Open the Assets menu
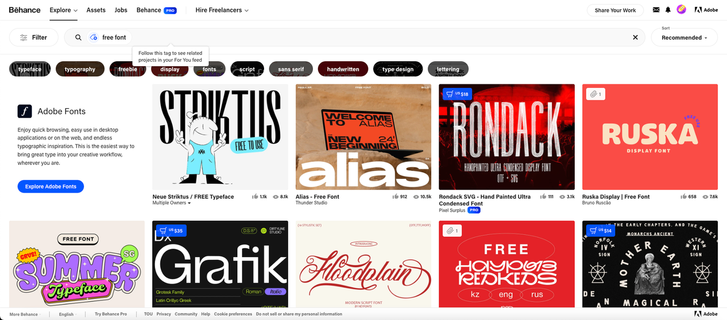This screenshot has height=320, width=727. click(x=96, y=10)
